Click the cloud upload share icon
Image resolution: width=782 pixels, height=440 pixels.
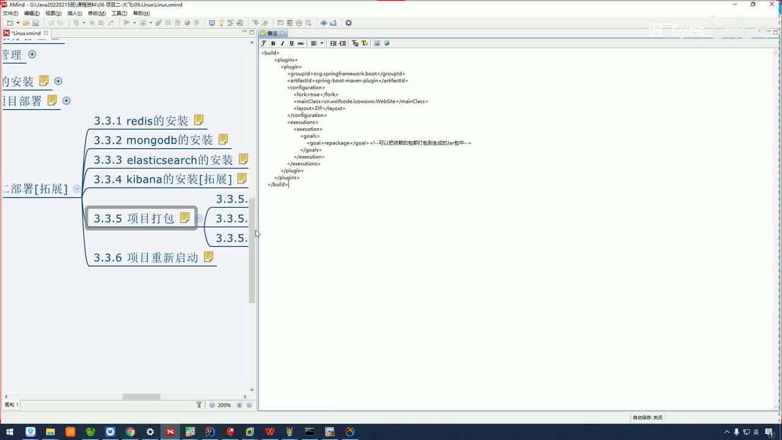coord(324,23)
